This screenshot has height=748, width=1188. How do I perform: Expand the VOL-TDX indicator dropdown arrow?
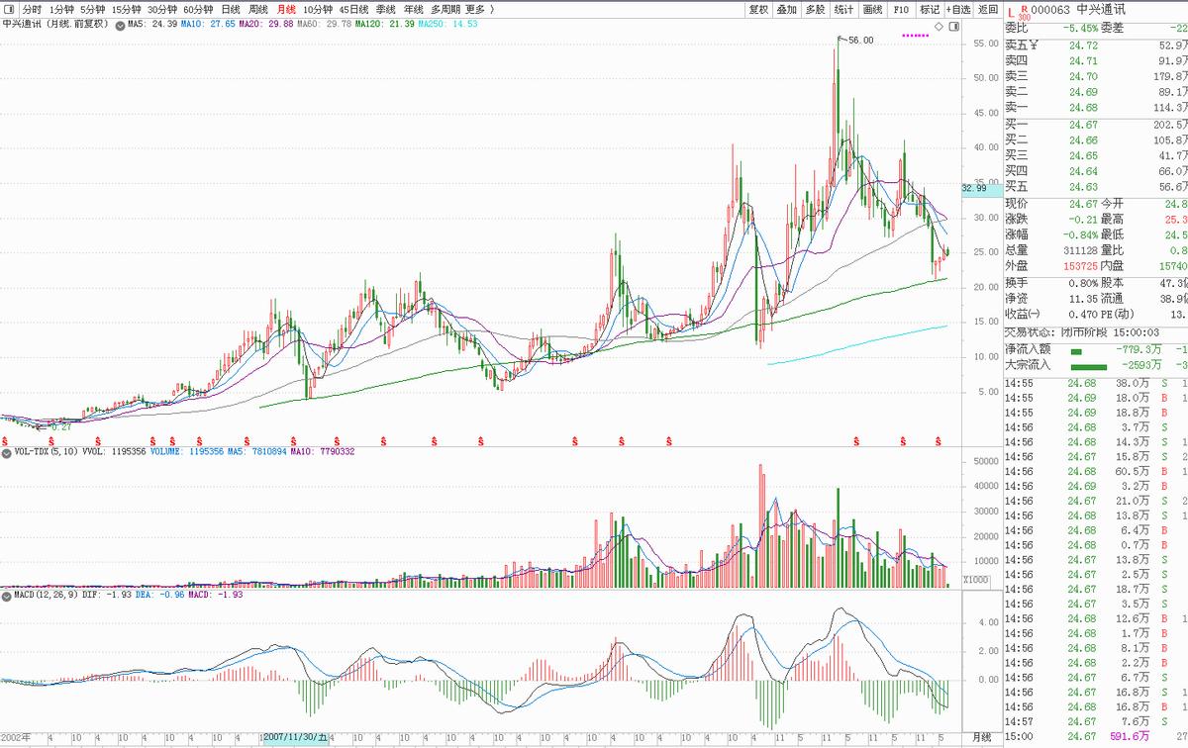coord(5,451)
